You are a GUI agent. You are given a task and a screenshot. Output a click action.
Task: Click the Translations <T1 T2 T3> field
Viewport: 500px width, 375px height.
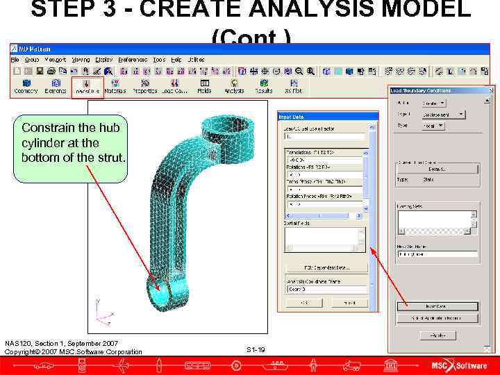325,160
